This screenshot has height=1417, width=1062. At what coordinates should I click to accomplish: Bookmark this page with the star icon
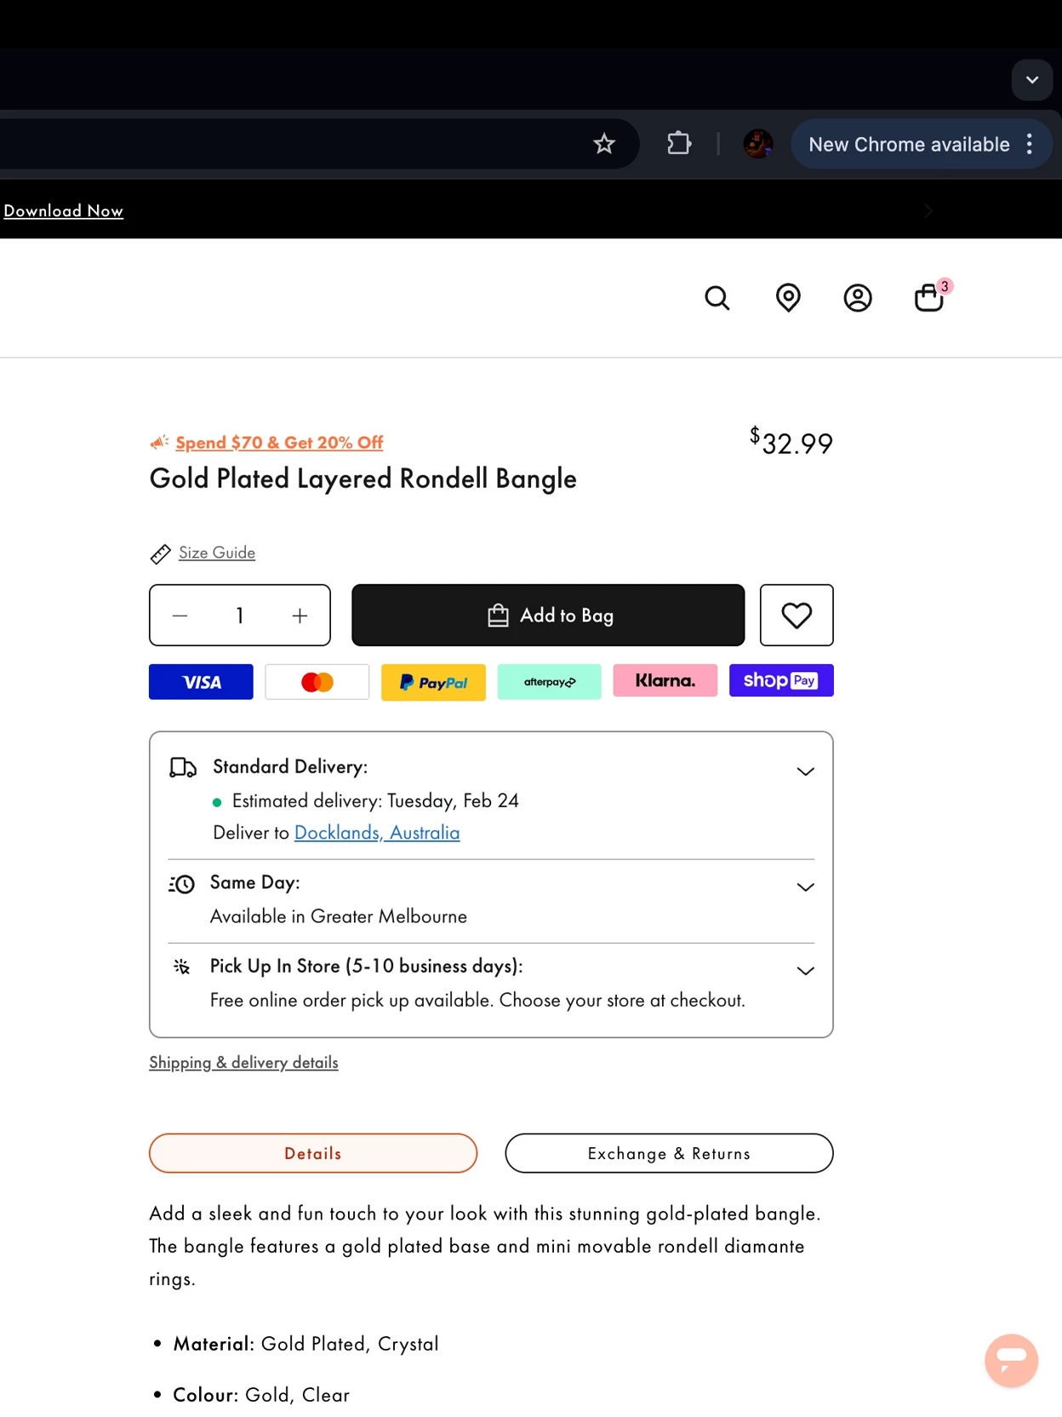[x=604, y=144]
